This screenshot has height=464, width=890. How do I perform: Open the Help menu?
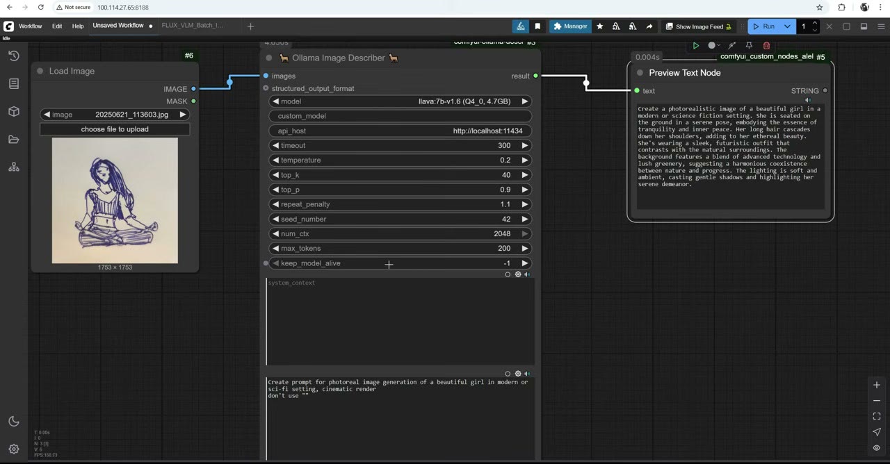[78, 26]
